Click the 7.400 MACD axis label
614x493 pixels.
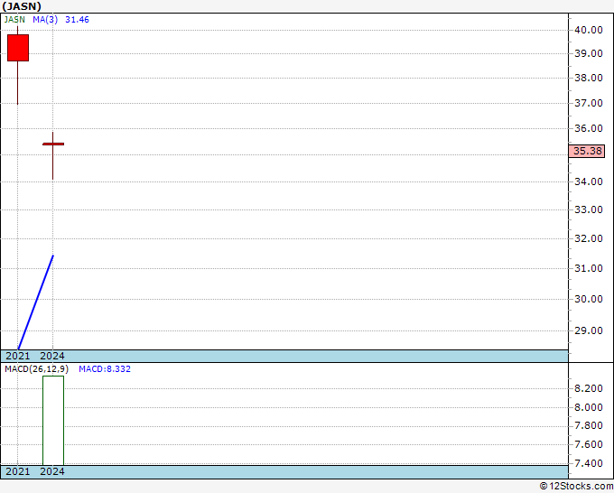[589, 463]
